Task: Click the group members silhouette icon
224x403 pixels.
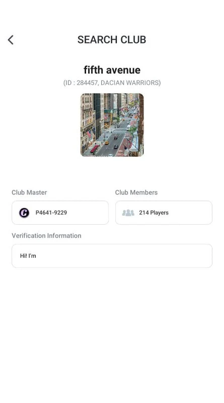Action: point(128,213)
